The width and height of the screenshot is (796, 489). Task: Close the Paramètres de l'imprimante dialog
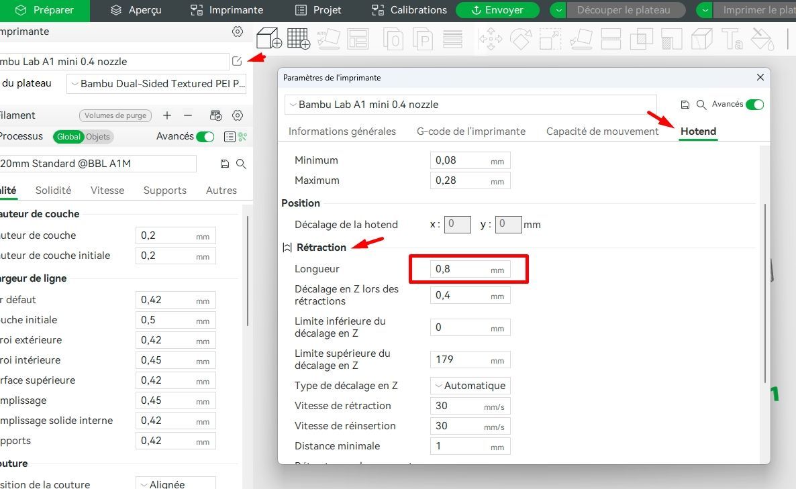coord(760,77)
